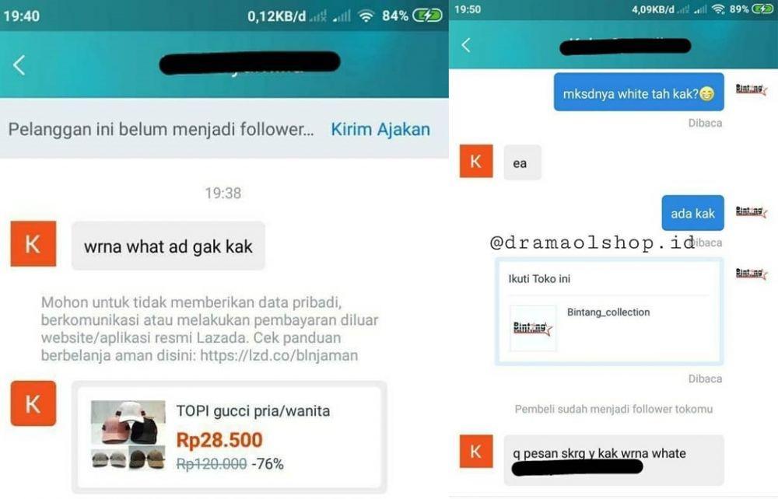
Task: Tap Bintang logo avatar beside 'mksdnya white tah kak?'
Action: point(751,89)
